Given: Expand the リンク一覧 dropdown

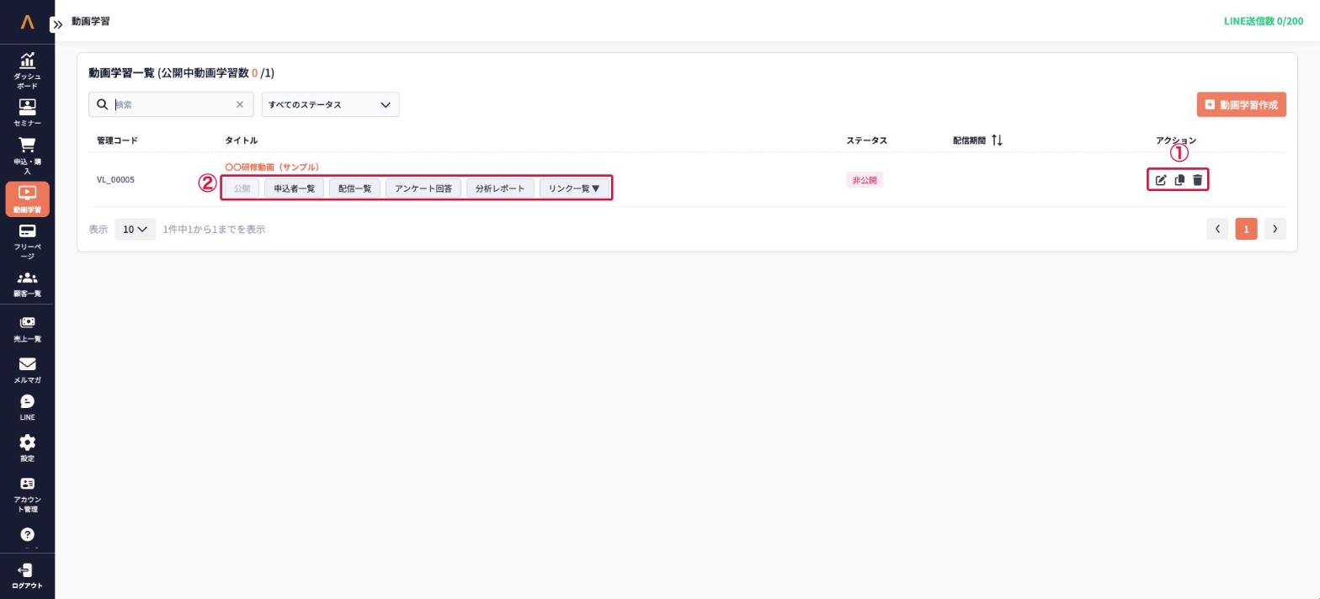Looking at the screenshot, I should point(574,188).
